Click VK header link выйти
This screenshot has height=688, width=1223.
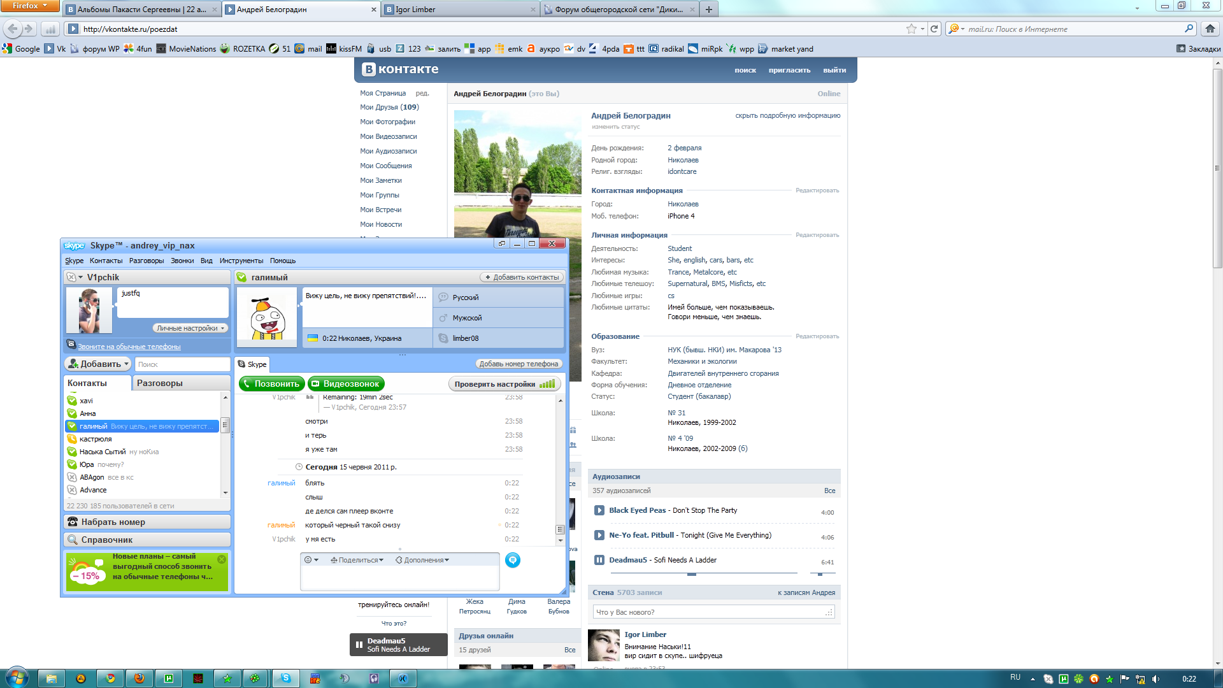834,70
